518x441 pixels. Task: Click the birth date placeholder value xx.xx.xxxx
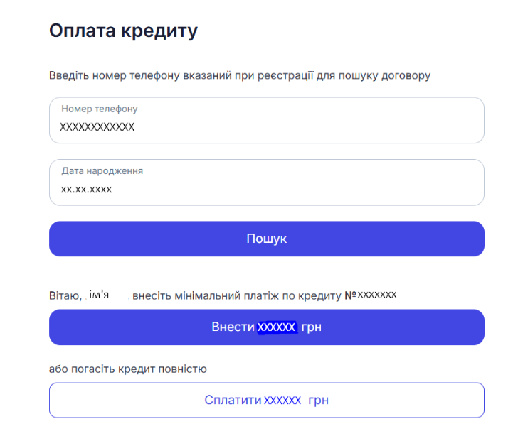pyautogui.click(x=86, y=189)
